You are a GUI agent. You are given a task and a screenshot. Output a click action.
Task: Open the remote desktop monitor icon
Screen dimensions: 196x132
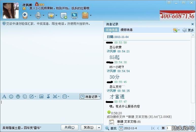[74, 15]
